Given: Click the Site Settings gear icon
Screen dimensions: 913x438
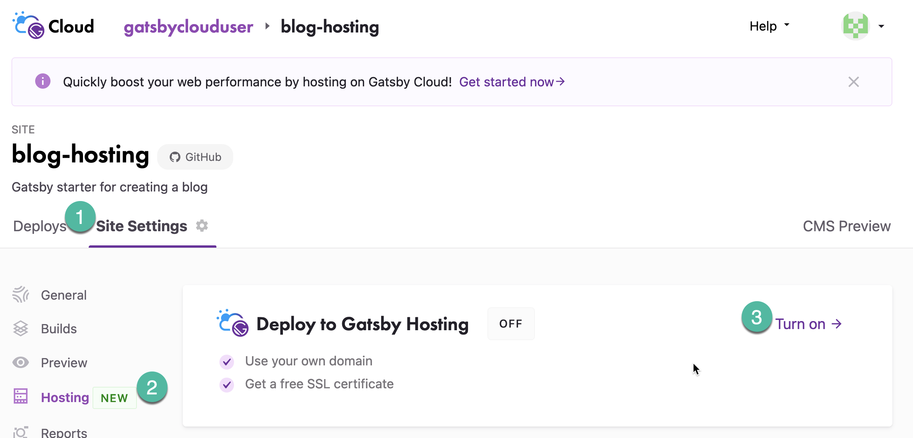Looking at the screenshot, I should click(202, 225).
